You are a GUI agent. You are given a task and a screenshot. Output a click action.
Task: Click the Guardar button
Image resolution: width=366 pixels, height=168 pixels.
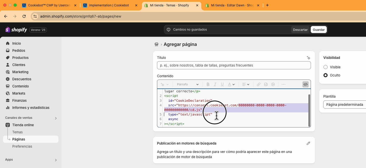point(319,30)
